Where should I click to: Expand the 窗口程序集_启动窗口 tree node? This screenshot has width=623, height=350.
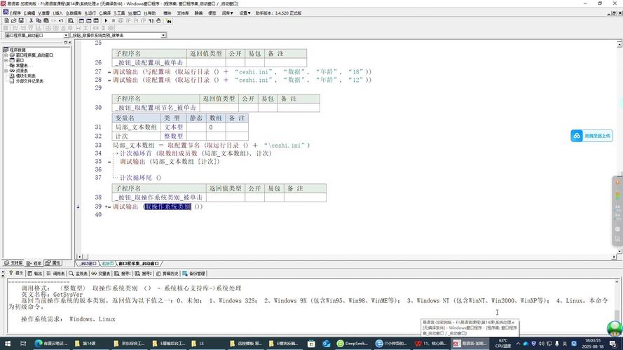[x=6, y=55]
